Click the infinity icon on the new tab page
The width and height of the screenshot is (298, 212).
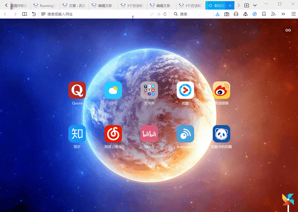[288, 30]
